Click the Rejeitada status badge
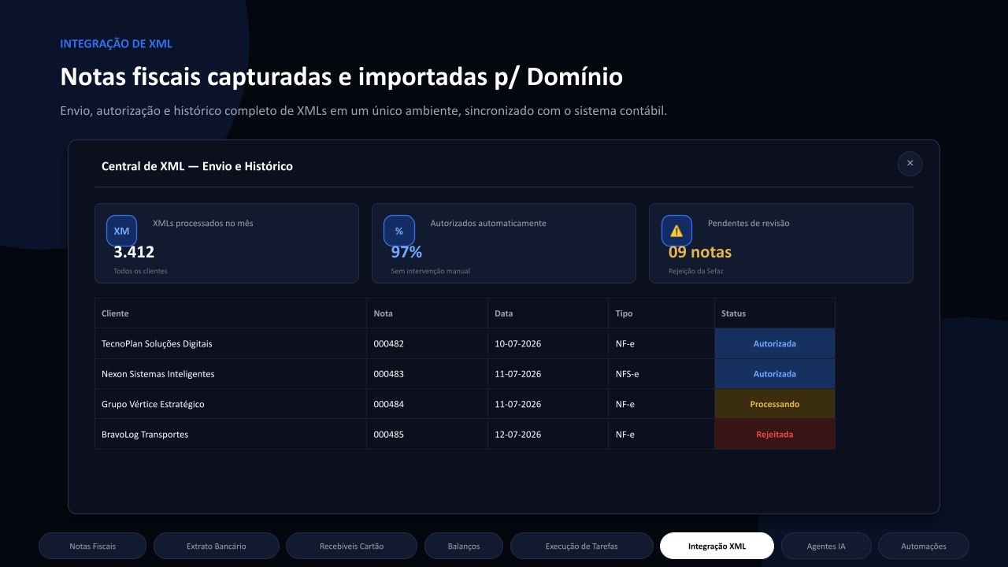This screenshot has width=1008, height=567. coord(774,434)
